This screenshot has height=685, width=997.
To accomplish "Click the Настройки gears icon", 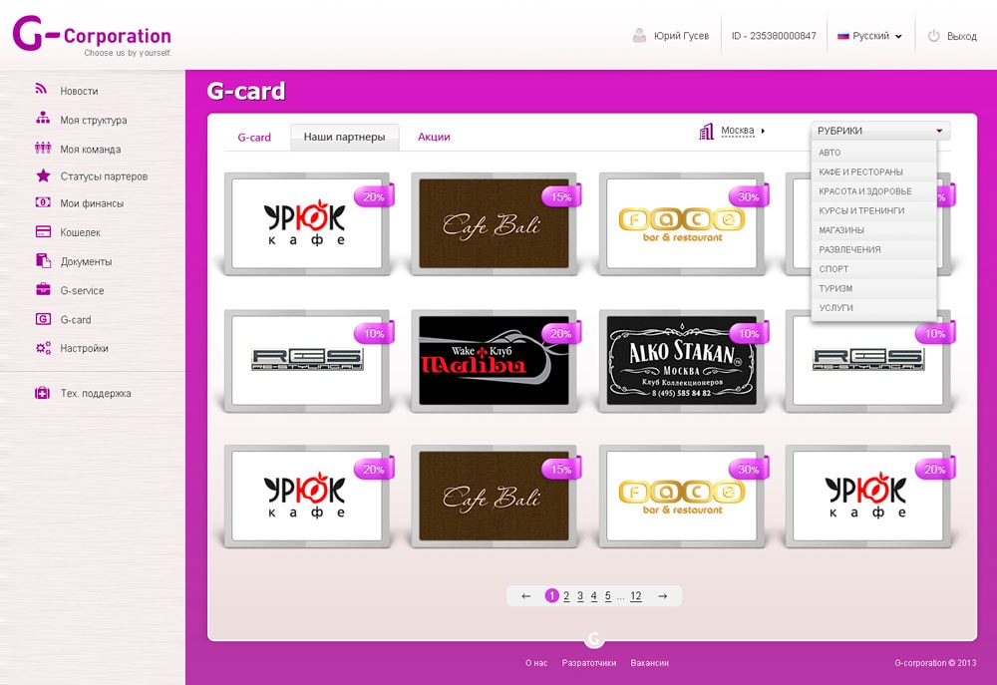I will click(43, 348).
